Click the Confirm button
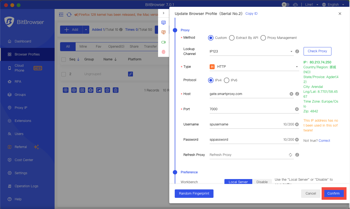350x209 pixels. click(x=334, y=193)
